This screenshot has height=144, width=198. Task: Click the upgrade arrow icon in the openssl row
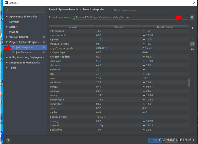tap(144, 125)
